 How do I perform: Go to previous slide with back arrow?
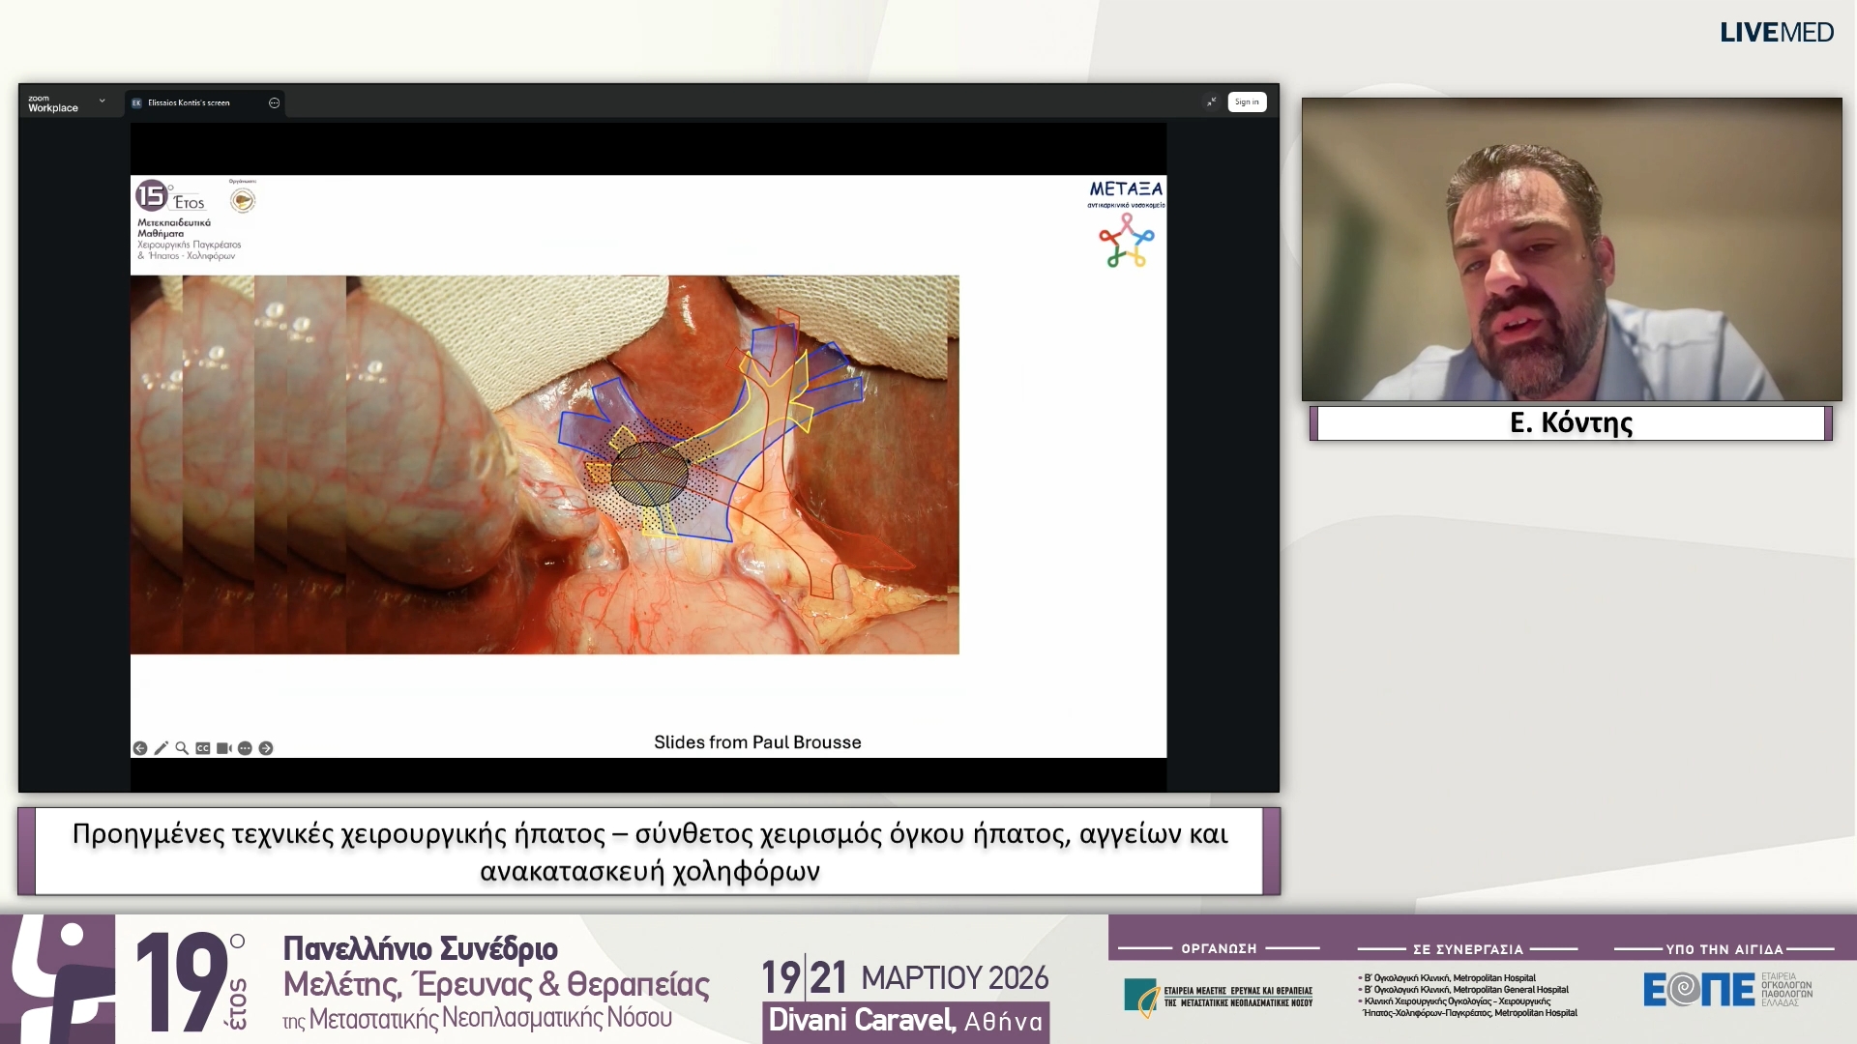tap(140, 748)
